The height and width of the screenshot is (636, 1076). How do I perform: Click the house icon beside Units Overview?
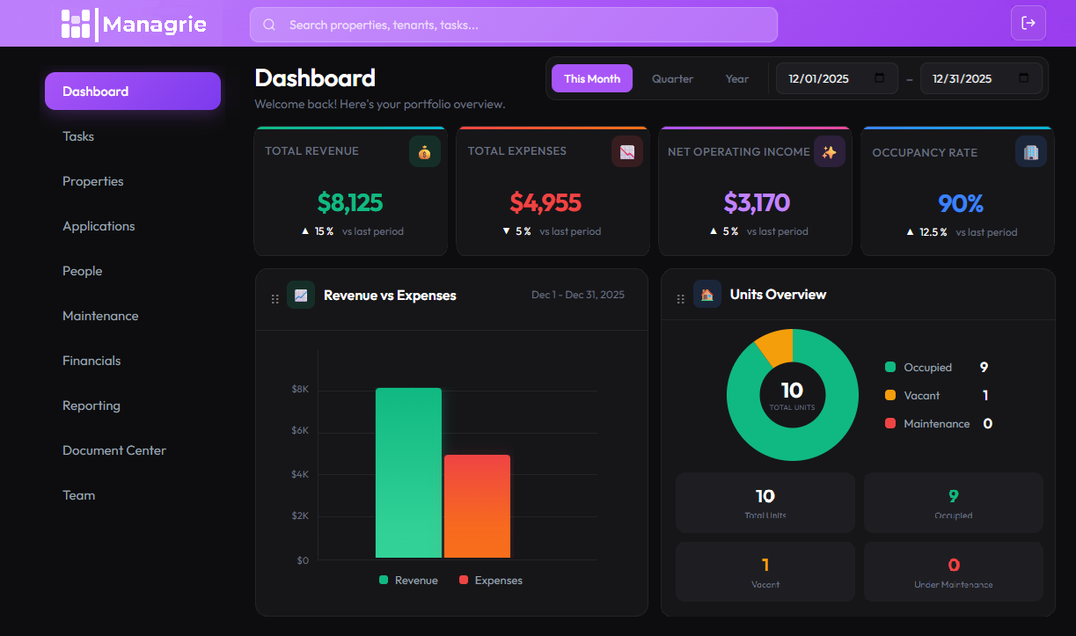click(x=706, y=294)
